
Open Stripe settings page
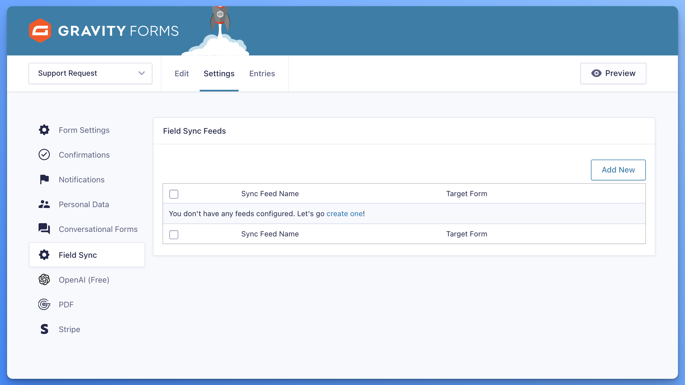point(87,329)
